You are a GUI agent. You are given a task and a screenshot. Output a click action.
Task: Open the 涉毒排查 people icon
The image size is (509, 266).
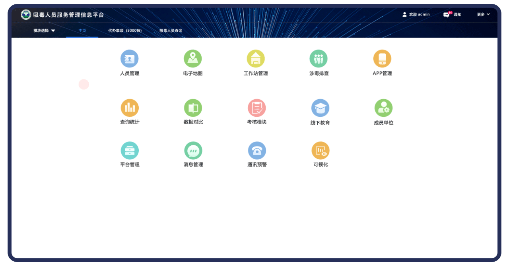319,59
